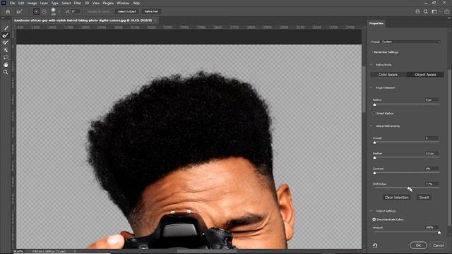Screen dimensions: 452x254
Task: Click the brush angle icon in options bar
Action: [x=67, y=11]
